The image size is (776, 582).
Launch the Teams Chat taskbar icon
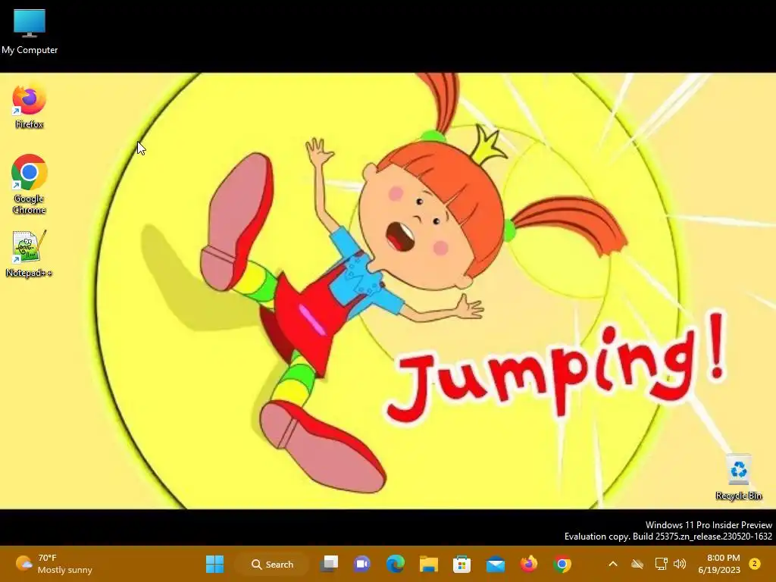[361, 564]
